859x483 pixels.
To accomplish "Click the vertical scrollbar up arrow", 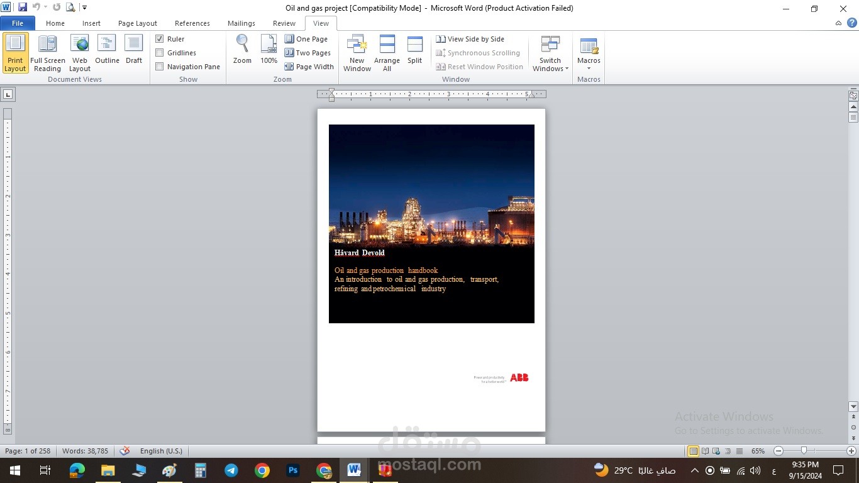I will [x=853, y=107].
